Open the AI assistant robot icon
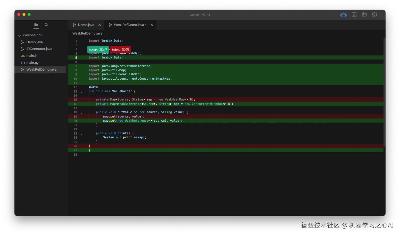Screen dimensions: 400x235 click(x=343, y=15)
